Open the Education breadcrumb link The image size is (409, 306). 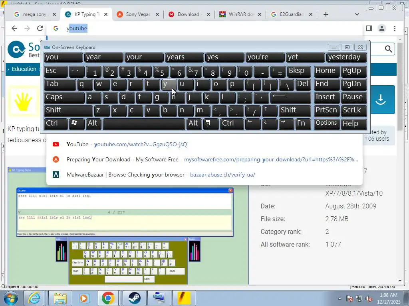pos(24,69)
